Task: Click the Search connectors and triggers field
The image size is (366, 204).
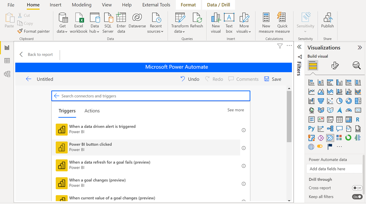Action: pos(151,96)
